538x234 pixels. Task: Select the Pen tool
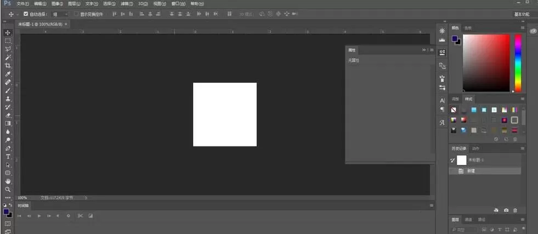pyautogui.click(x=8, y=148)
